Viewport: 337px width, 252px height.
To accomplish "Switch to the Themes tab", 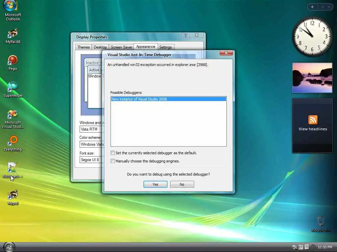I will coord(83,47).
